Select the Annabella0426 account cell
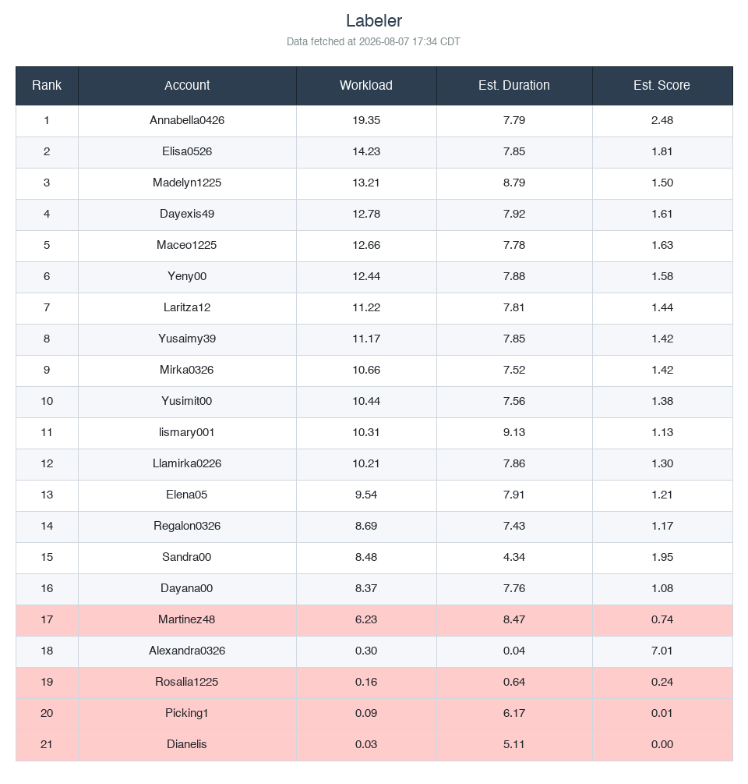Image resolution: width=748 pixels, height=784 pixels. [187, 120]
